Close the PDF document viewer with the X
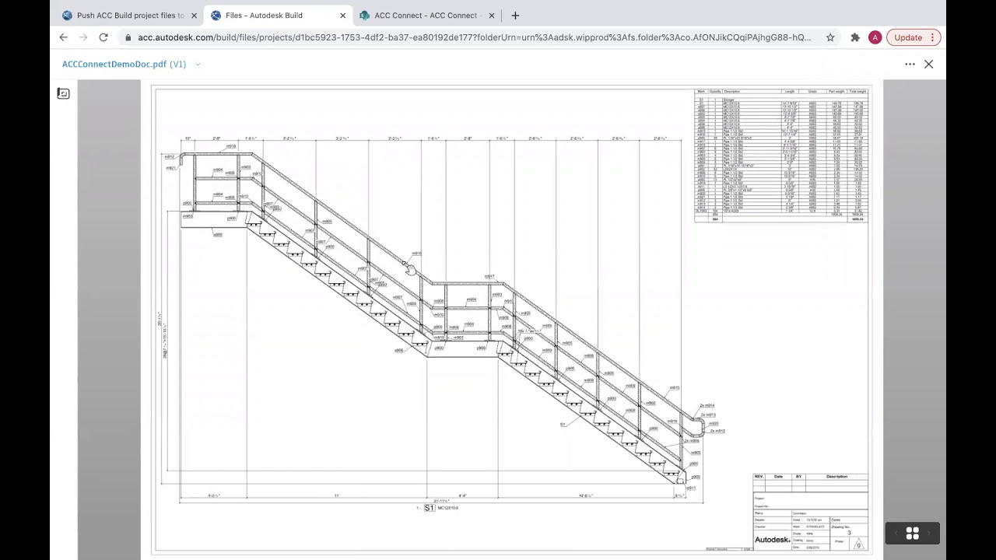The image size is (996, 560). point(928,64)
